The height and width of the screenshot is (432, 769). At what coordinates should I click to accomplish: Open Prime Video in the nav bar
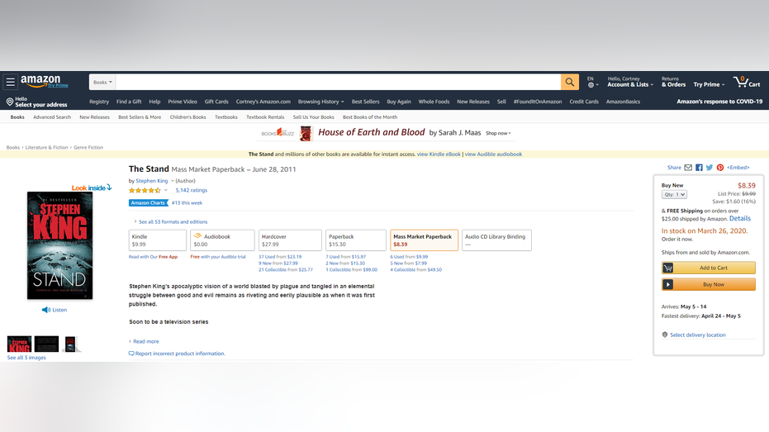coord(183,102)
